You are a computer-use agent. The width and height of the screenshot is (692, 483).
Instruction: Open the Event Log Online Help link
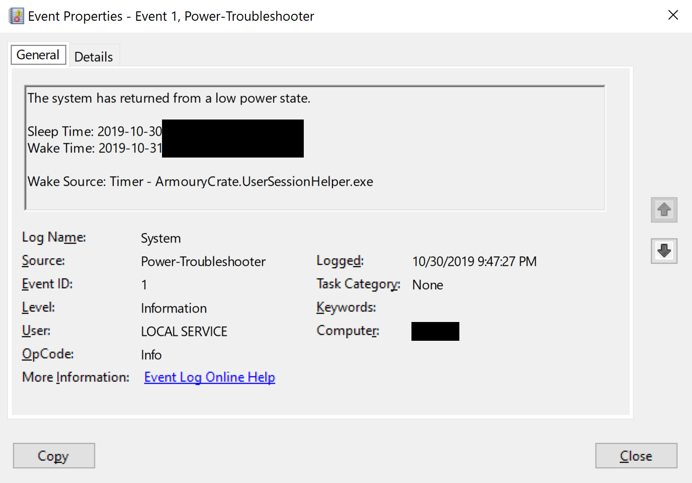(209, 377)
